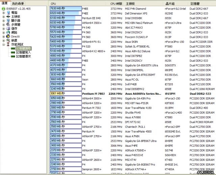Click the Asus A6000Va Series motherboard cell
The width and height of the screenshot is (216, 175).
tap(143, 94)
